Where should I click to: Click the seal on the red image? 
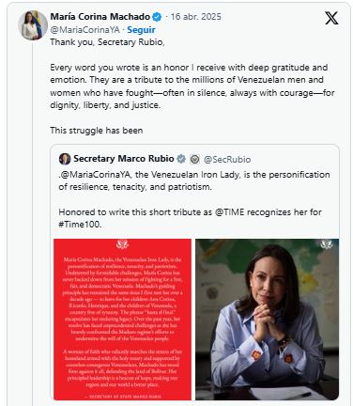(122, 244)
